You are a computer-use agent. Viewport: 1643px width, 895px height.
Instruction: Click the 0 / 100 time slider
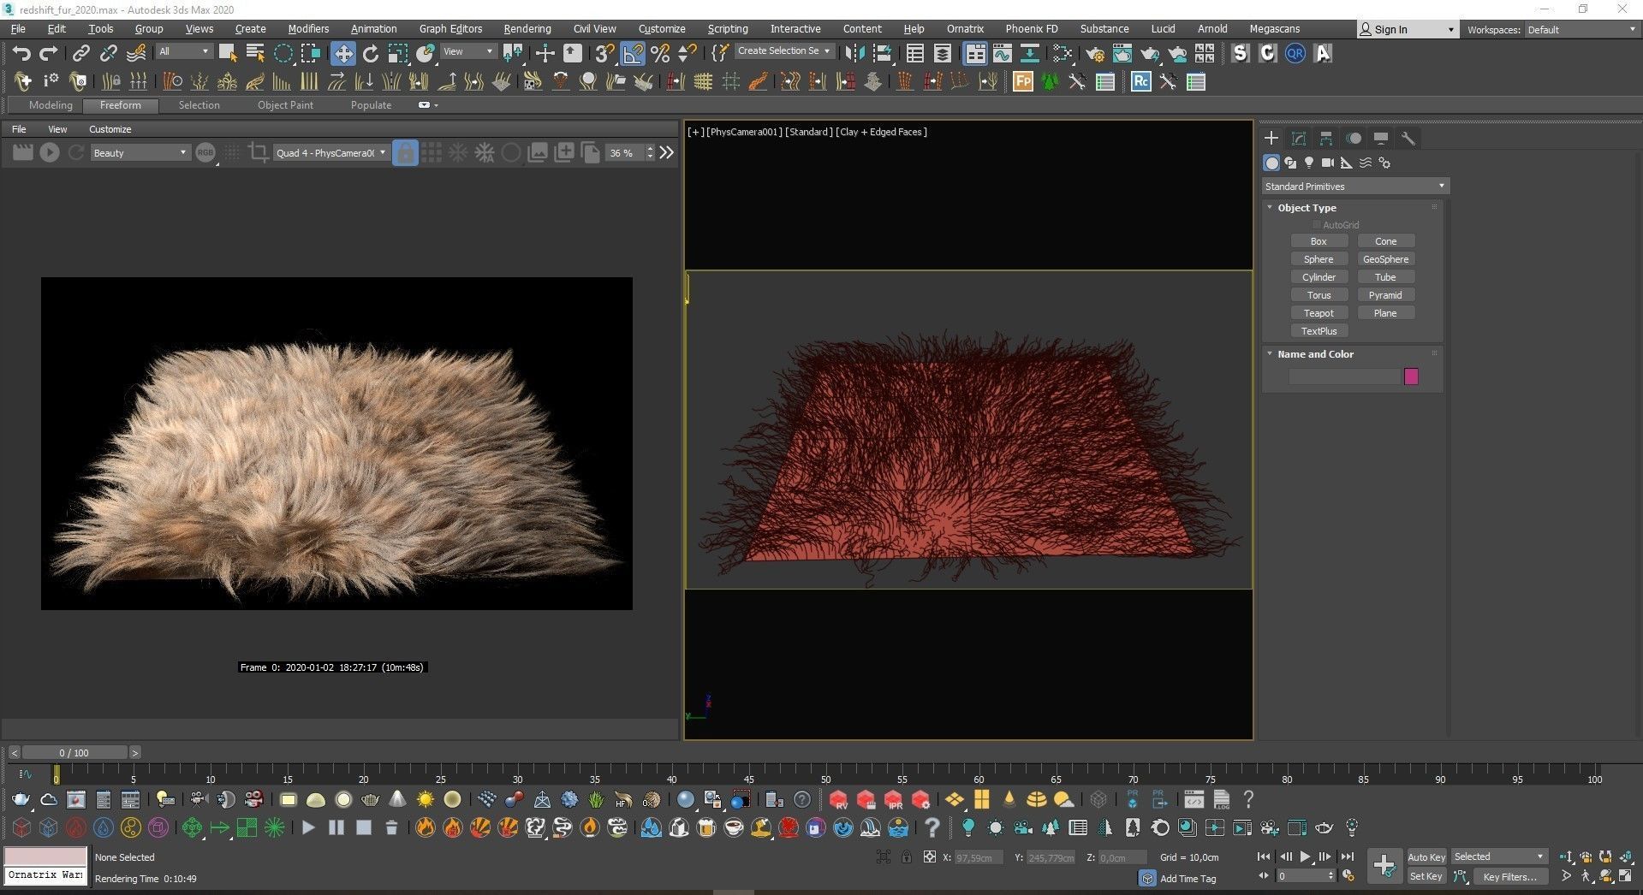coord(74,753)
